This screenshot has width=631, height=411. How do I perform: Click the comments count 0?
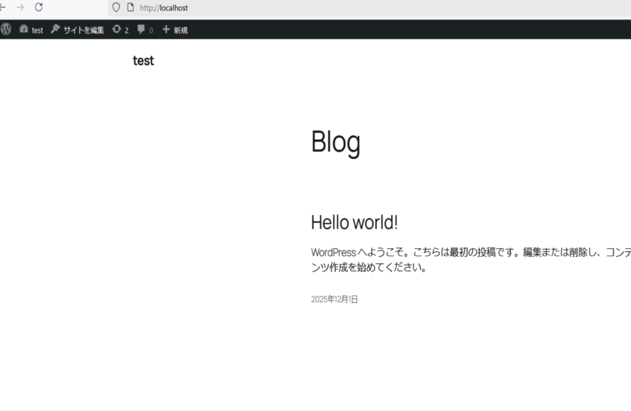151,30
